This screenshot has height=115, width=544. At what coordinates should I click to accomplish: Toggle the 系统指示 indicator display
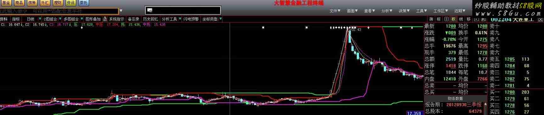[116, 19]
